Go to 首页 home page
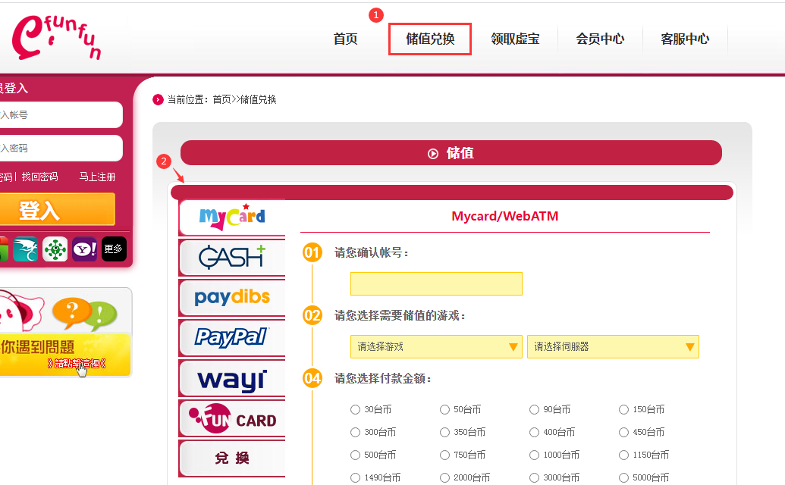Image resolution: width=785 pixels, height=485 pixels. [x=345, y=39]
